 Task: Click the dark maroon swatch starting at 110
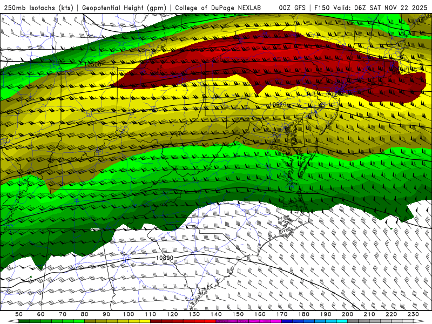[156, 321]
